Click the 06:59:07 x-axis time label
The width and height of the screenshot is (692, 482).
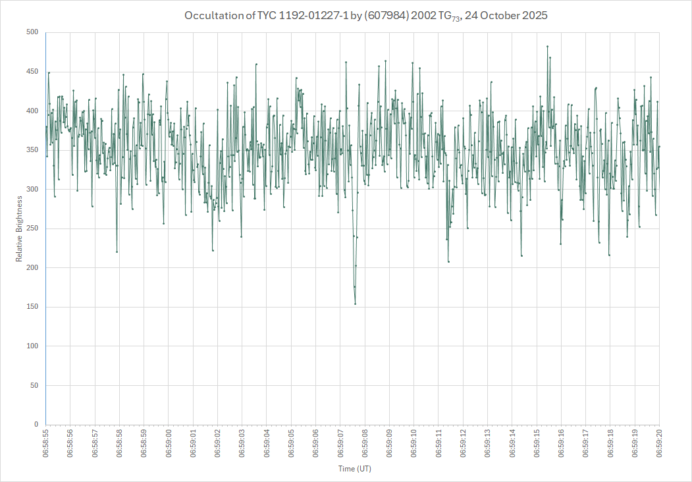click(340, 444)
